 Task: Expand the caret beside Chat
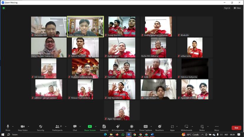coord(80,126)
